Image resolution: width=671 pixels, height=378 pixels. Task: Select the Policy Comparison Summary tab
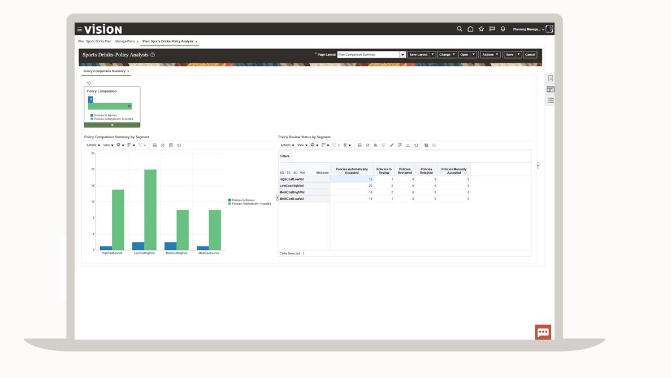click(105, 72)
